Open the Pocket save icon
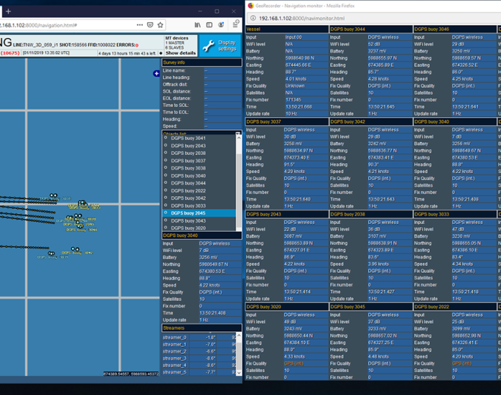This screenshot has height=395, width=501. tap(150, 25)
